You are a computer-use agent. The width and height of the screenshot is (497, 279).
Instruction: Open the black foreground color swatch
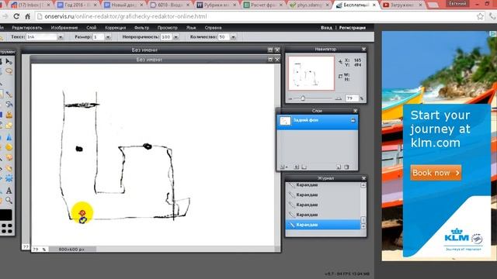pyautogui.click(x=5, y=215)
